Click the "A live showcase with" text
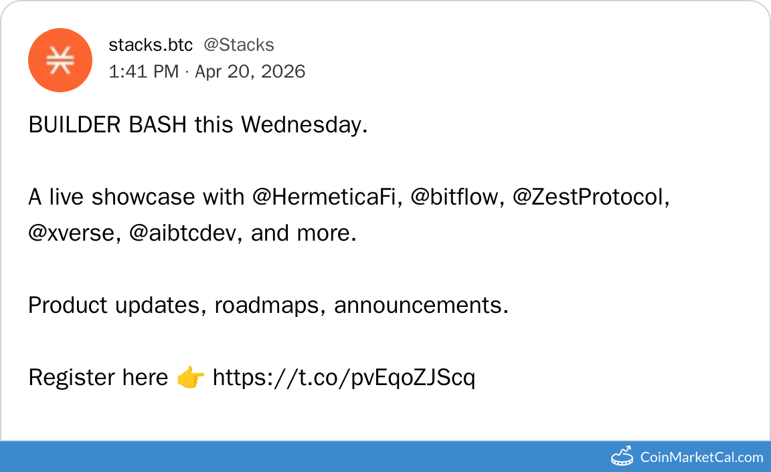The image size is (771, 472). pos(137,197)
